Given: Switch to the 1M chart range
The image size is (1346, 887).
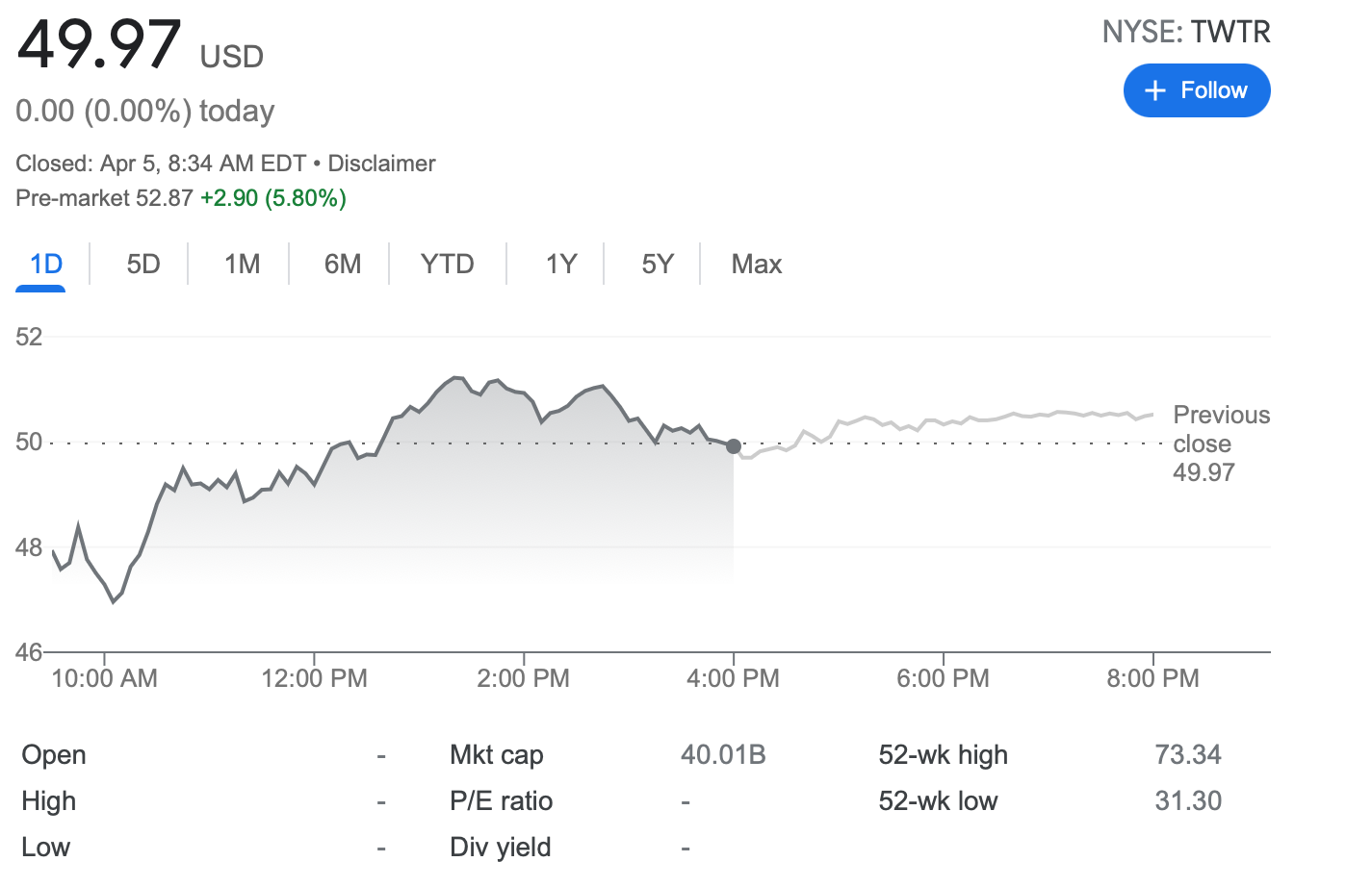Looking at the screenshot, I should click(x=242, y=265).
